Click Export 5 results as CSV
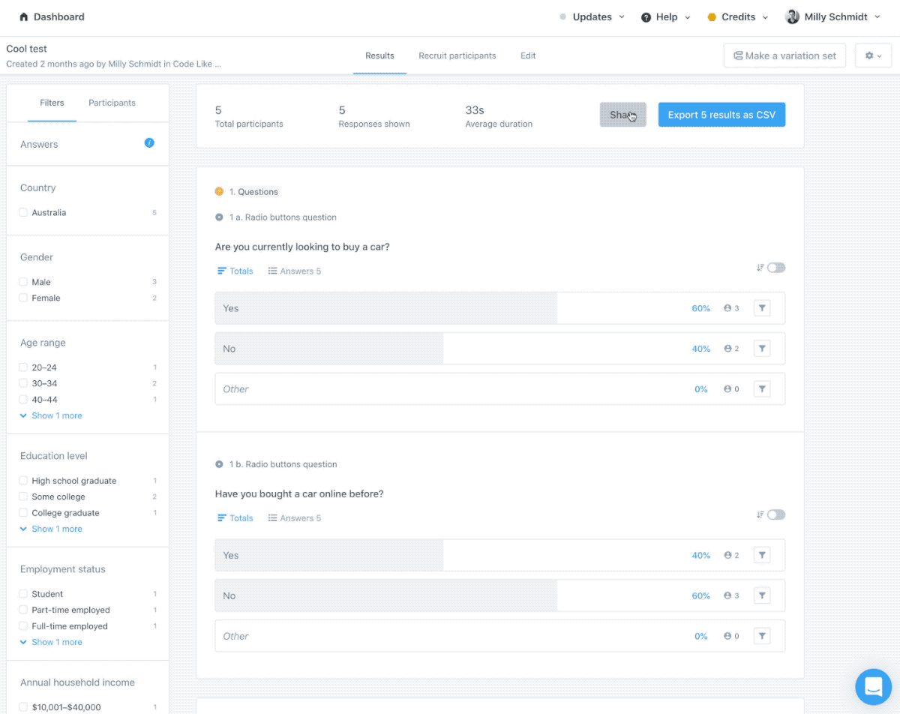 (721, 115)
